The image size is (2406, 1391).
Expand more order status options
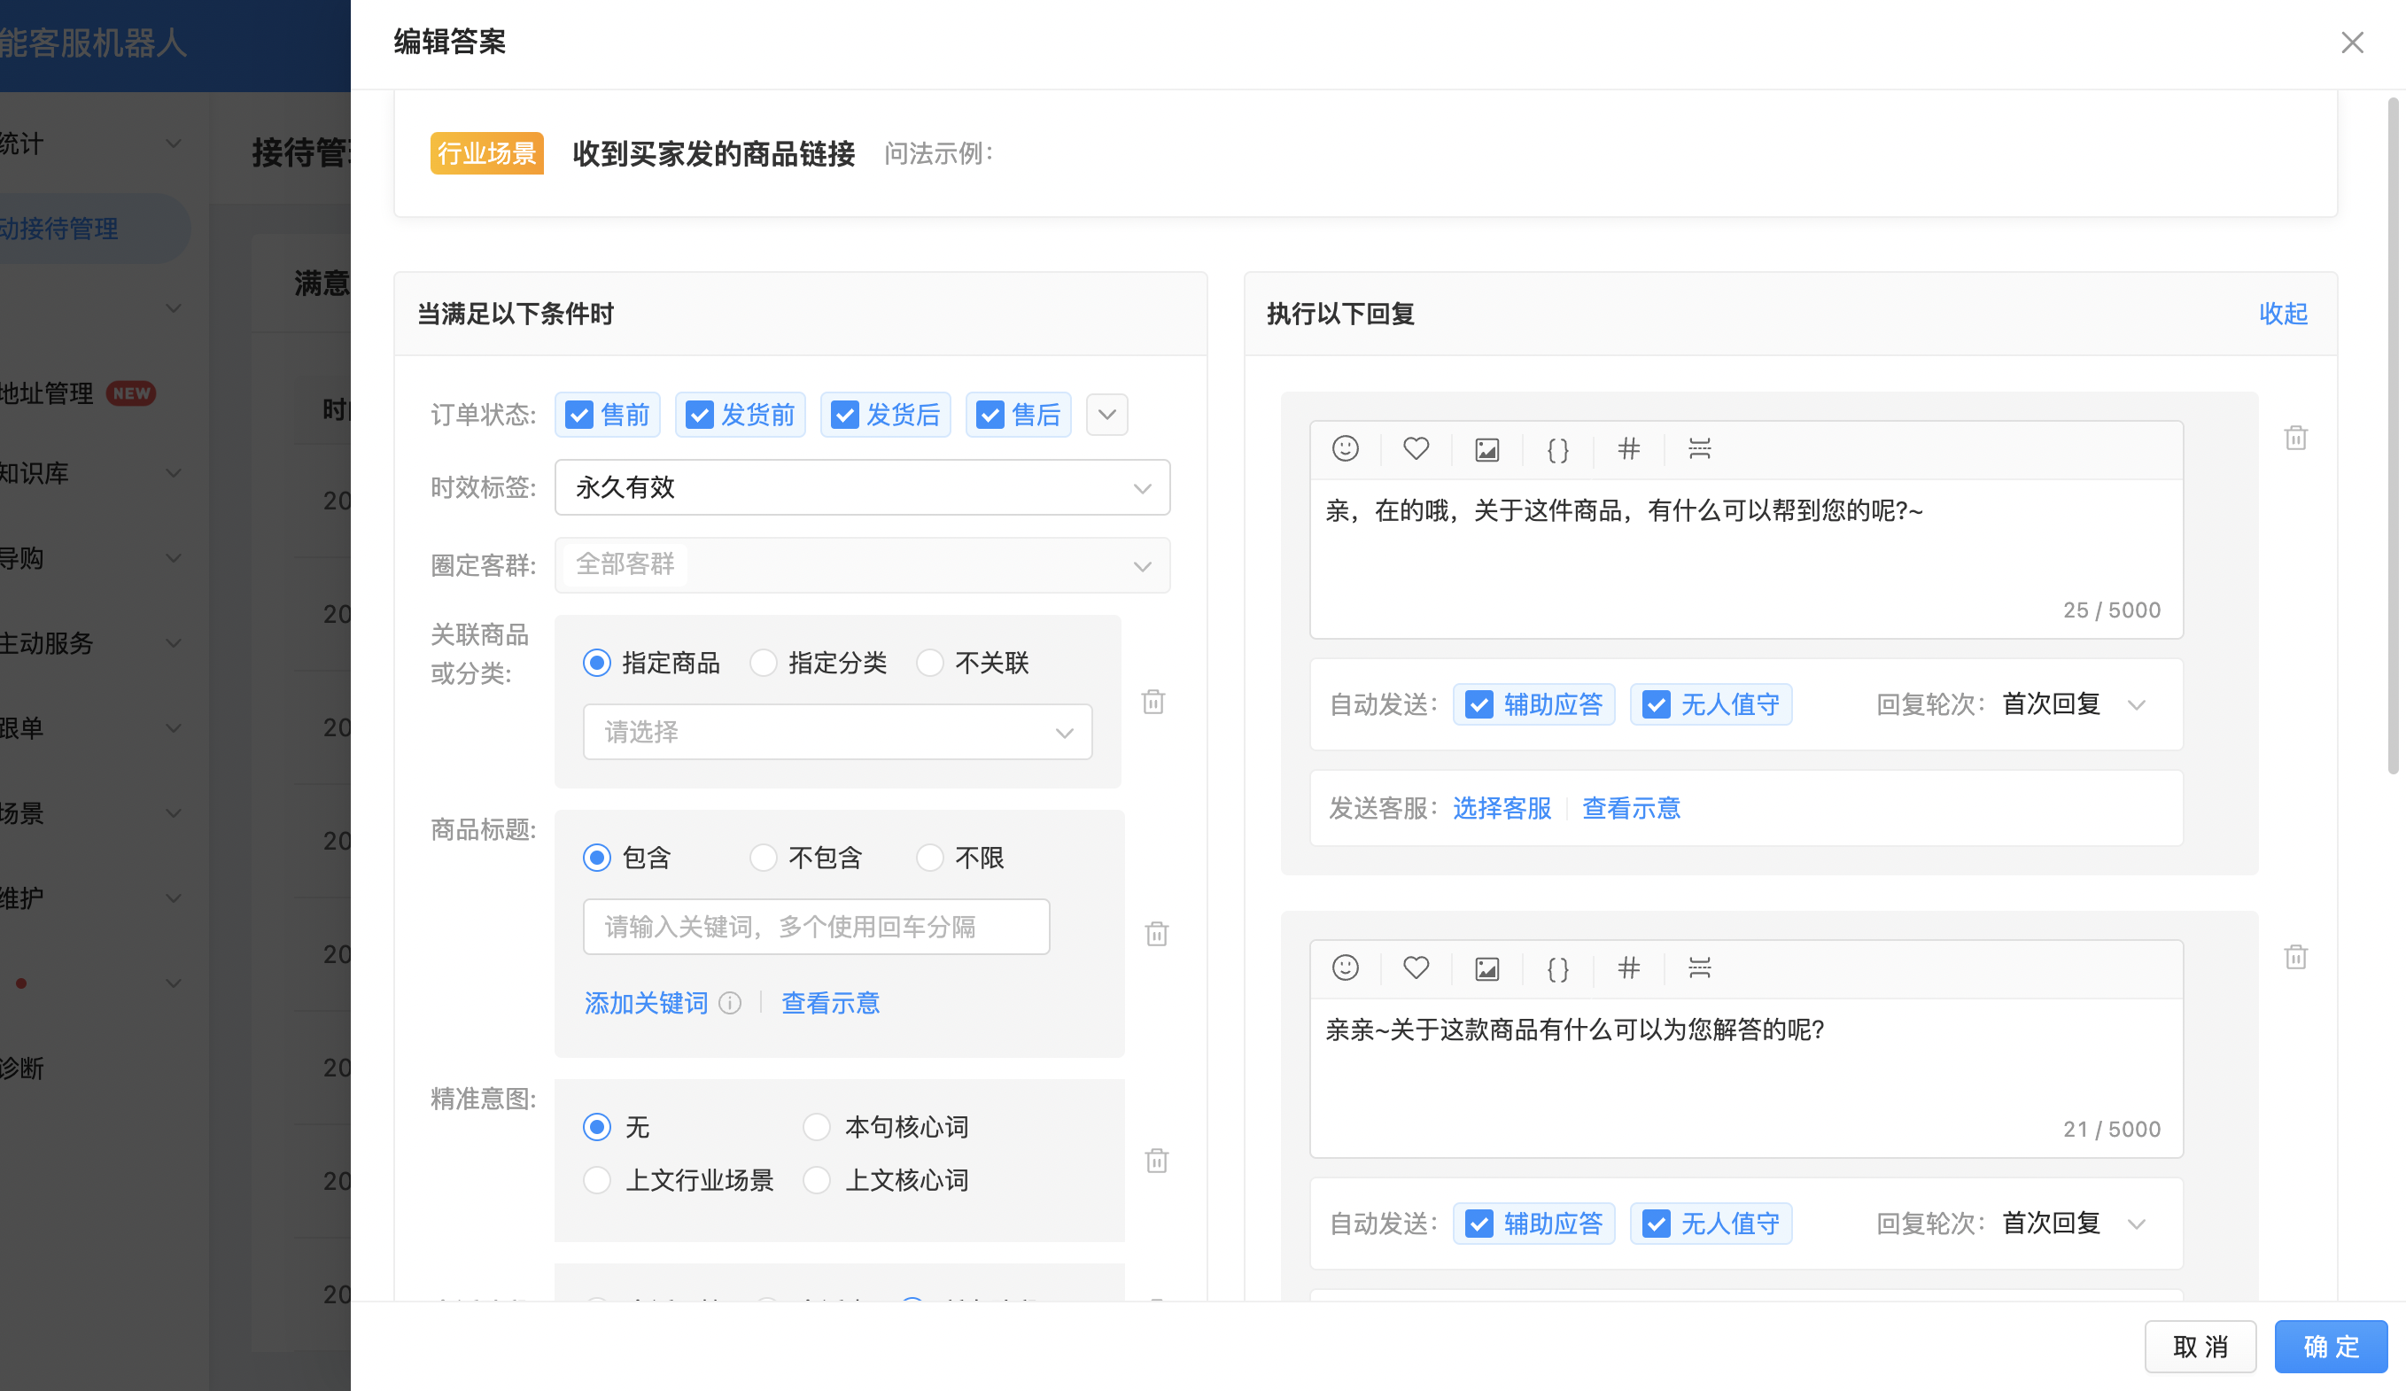coord(1106,415)
